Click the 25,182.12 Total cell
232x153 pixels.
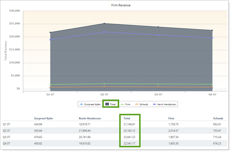pos(129,131)
